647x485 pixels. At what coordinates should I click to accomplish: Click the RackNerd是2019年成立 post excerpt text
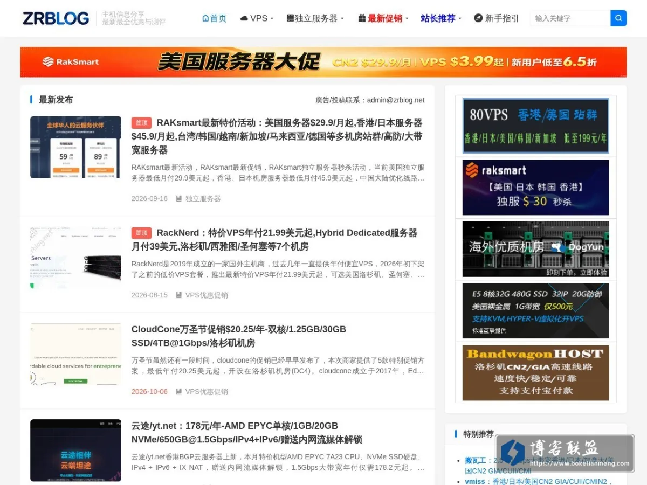coord(278,269)
